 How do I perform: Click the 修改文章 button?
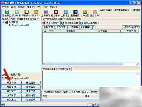tap(61, 27)
